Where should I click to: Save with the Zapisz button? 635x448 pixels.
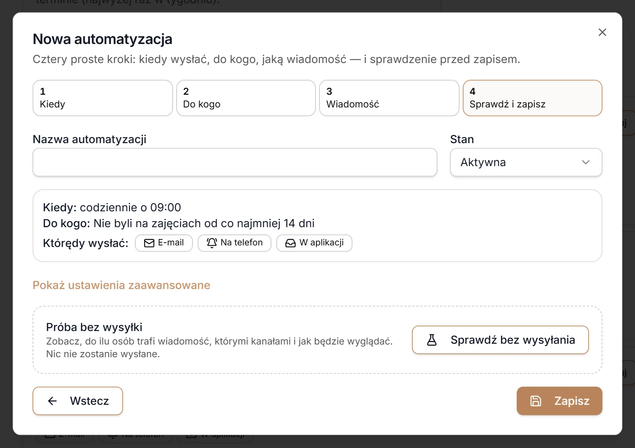pyautogui.click(x=560, y=401)
